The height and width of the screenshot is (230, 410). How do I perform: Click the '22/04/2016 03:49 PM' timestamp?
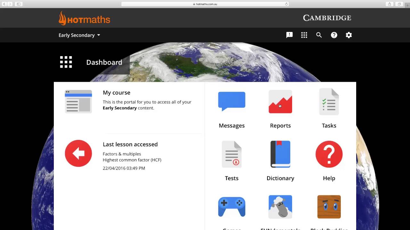coord(124,168)
